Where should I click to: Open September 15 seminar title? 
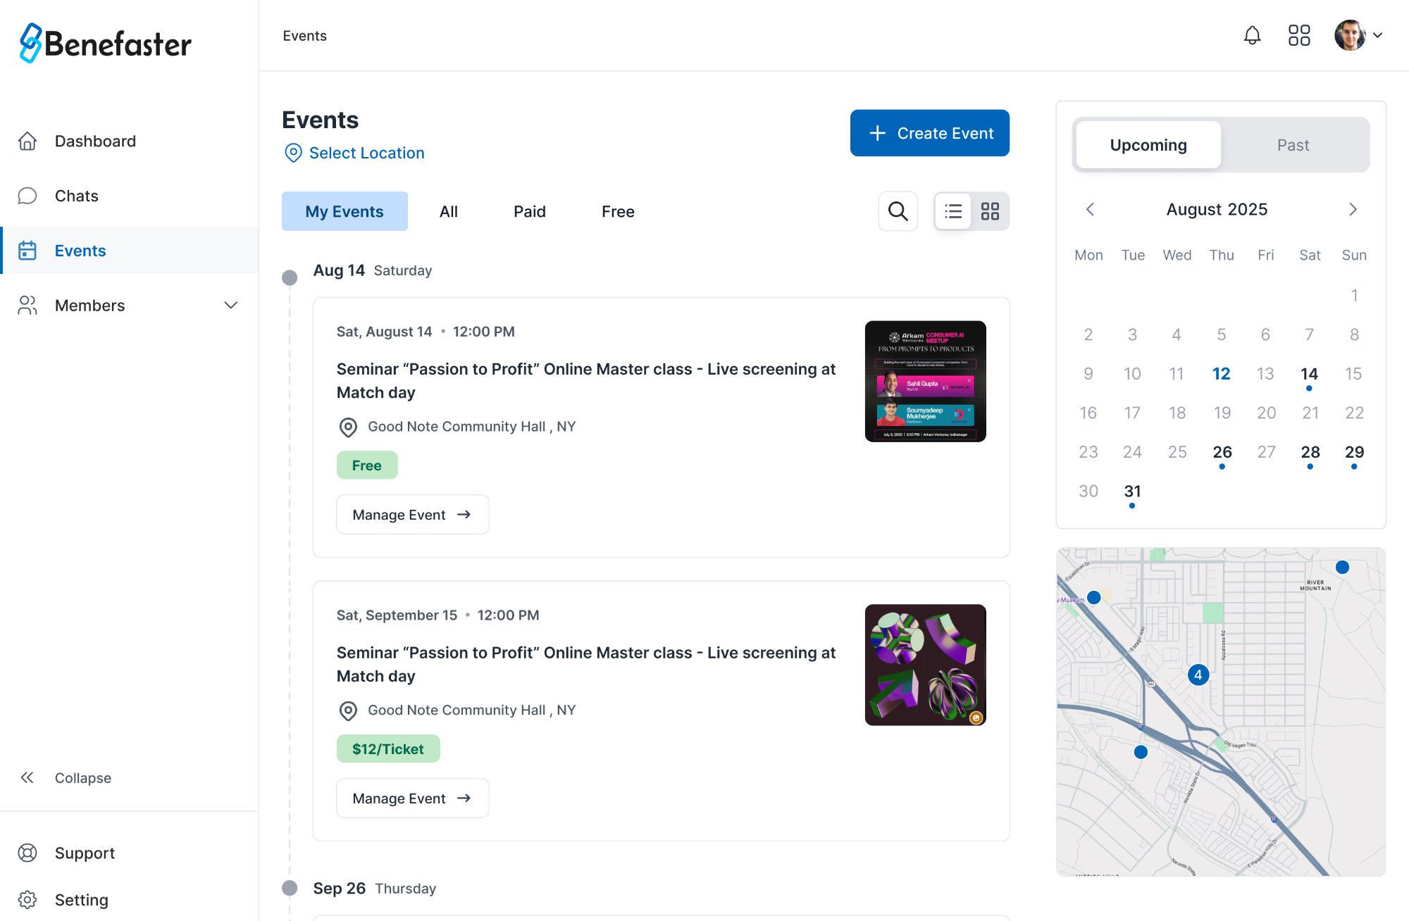[585, 664]
